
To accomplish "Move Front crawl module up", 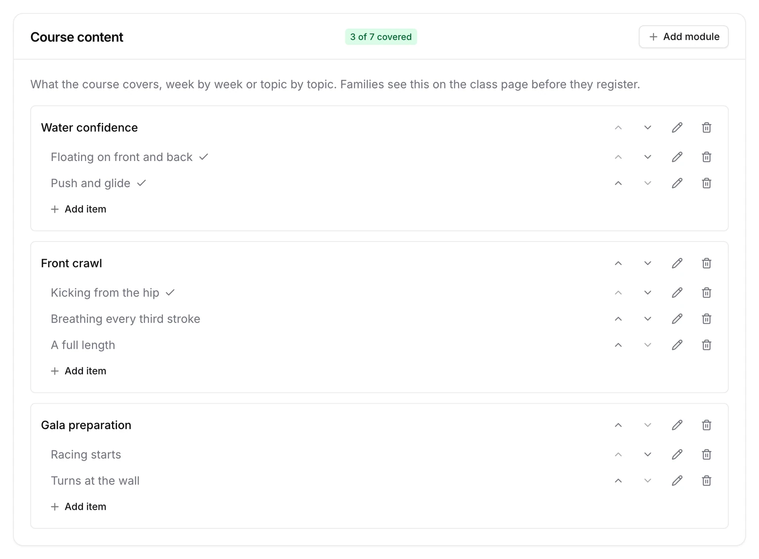I will point(618,263).
